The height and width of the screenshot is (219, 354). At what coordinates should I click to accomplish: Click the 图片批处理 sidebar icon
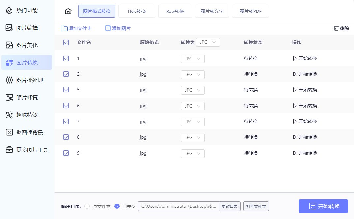pyautogui.click(x=9, y=80)
